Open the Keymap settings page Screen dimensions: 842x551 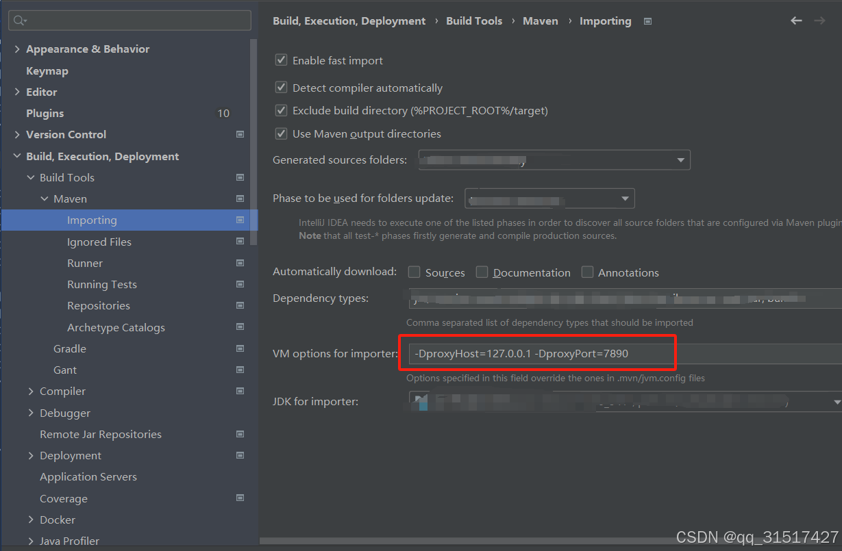pos(47,71)
